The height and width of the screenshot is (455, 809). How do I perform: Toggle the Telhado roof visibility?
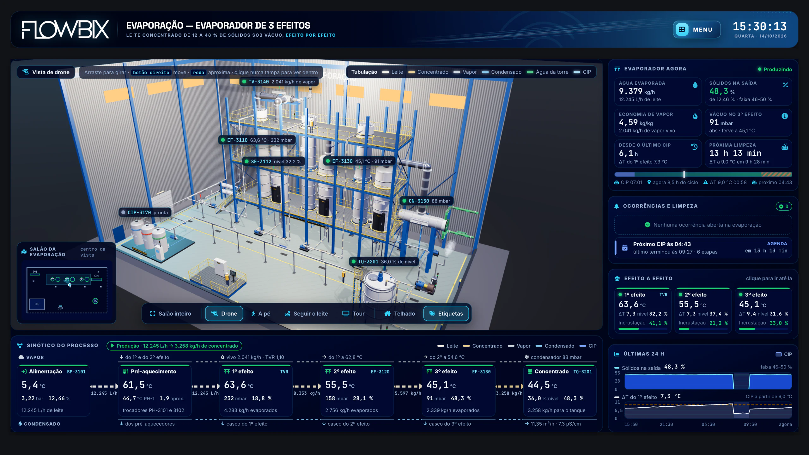[399, 313]
